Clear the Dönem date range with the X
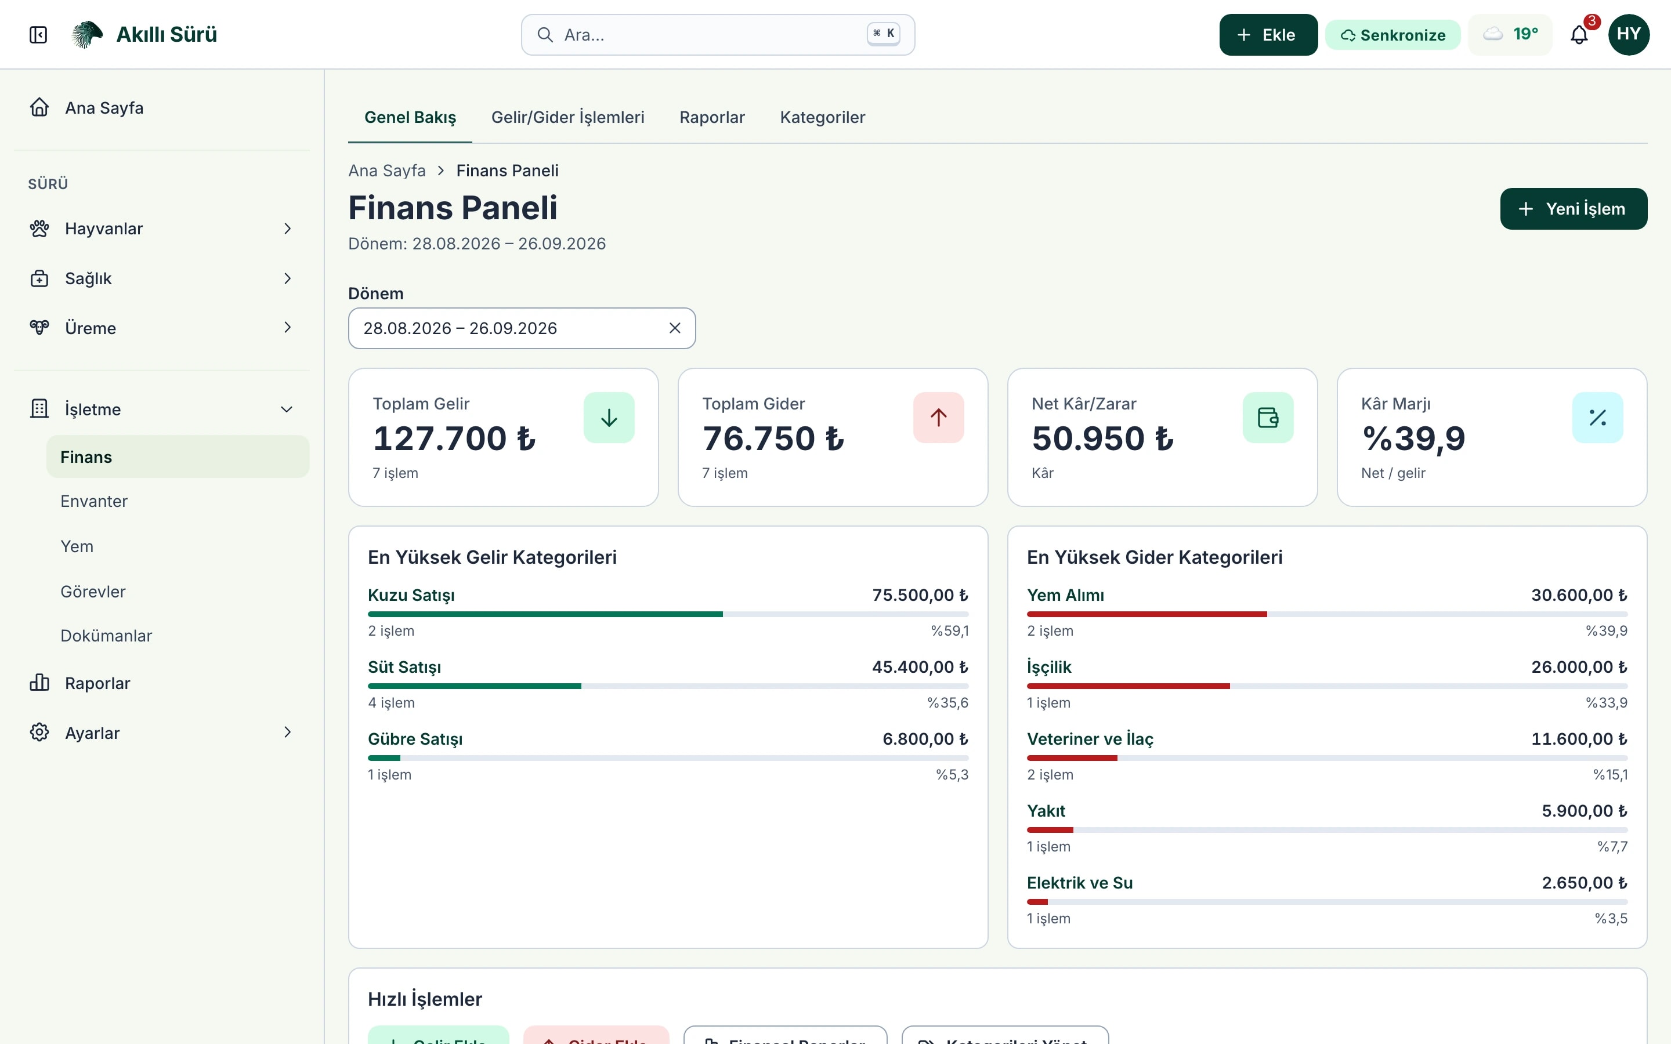1671x1044 pixels. tap(675, 329)
